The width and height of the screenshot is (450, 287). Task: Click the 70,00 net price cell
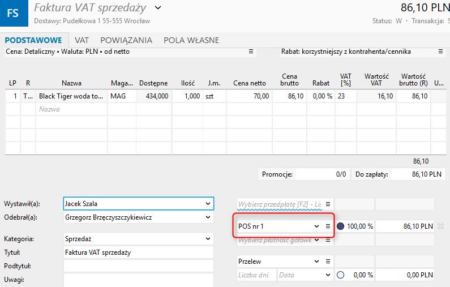tap(250, 96)
